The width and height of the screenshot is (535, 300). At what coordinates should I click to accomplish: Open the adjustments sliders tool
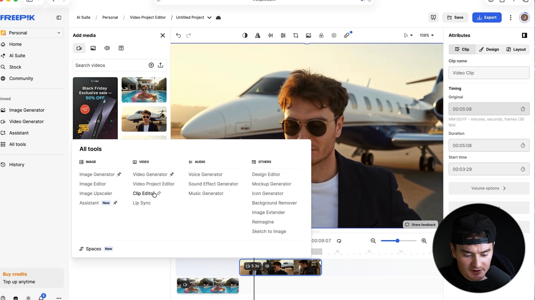pos(283,35)
